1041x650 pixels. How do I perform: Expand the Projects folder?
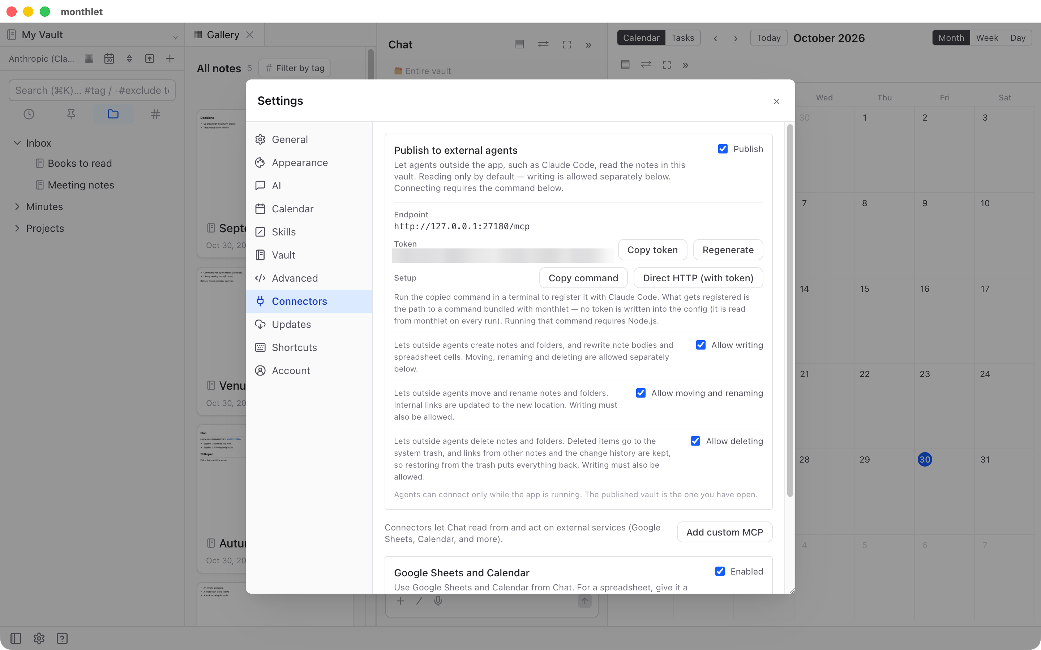tap(17, 228)
